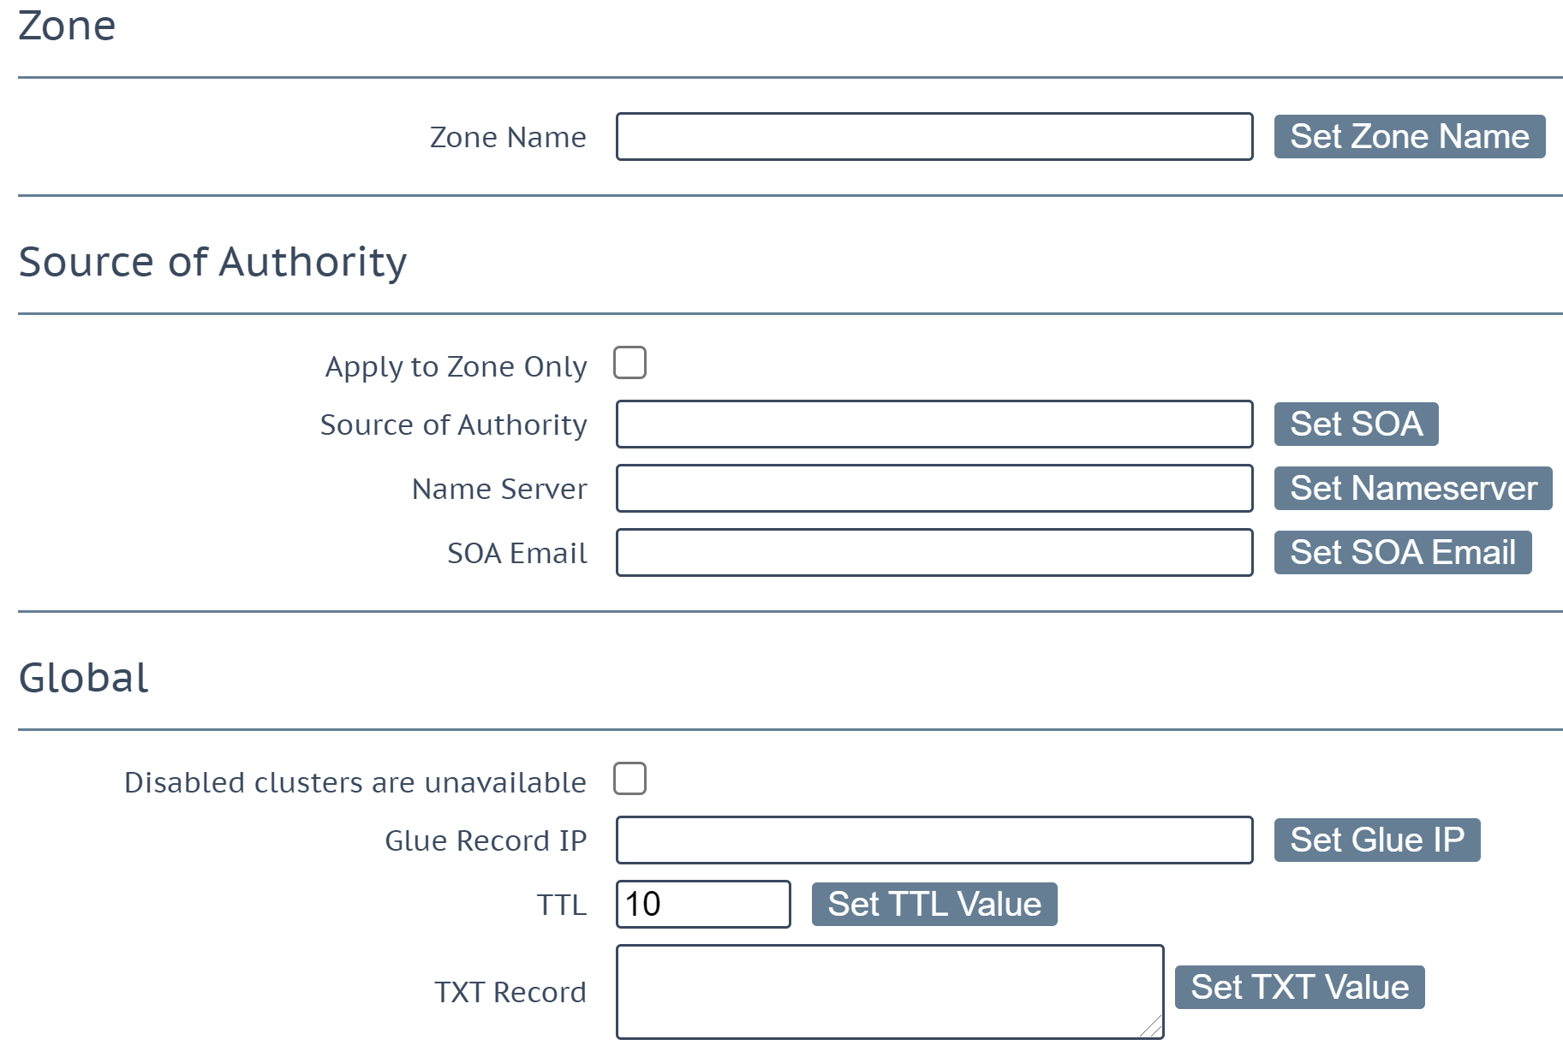The height and width of the screenshot is (1057, 1563).
Task: Click the Set SOA button
Action: pyautogui.click(x=1356, y=425)
